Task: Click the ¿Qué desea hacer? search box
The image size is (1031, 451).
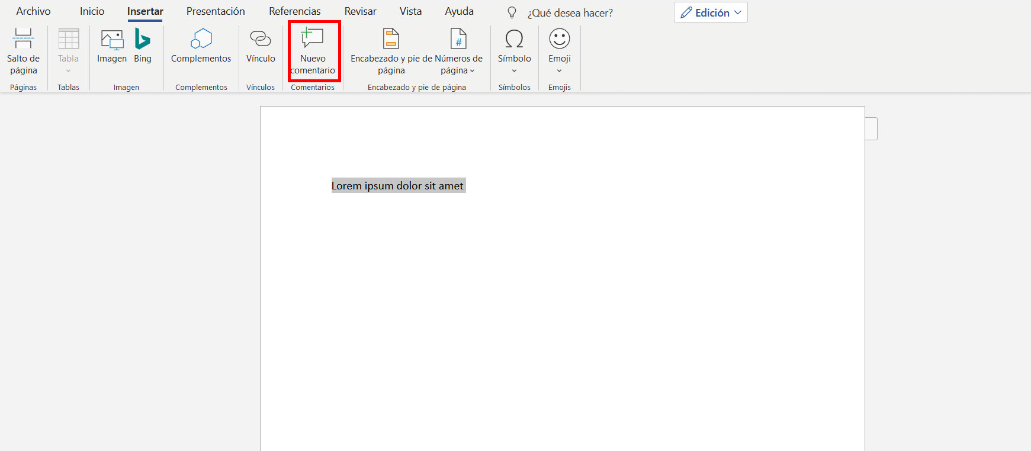Action: pyautogui.click(x=570, y=13)
